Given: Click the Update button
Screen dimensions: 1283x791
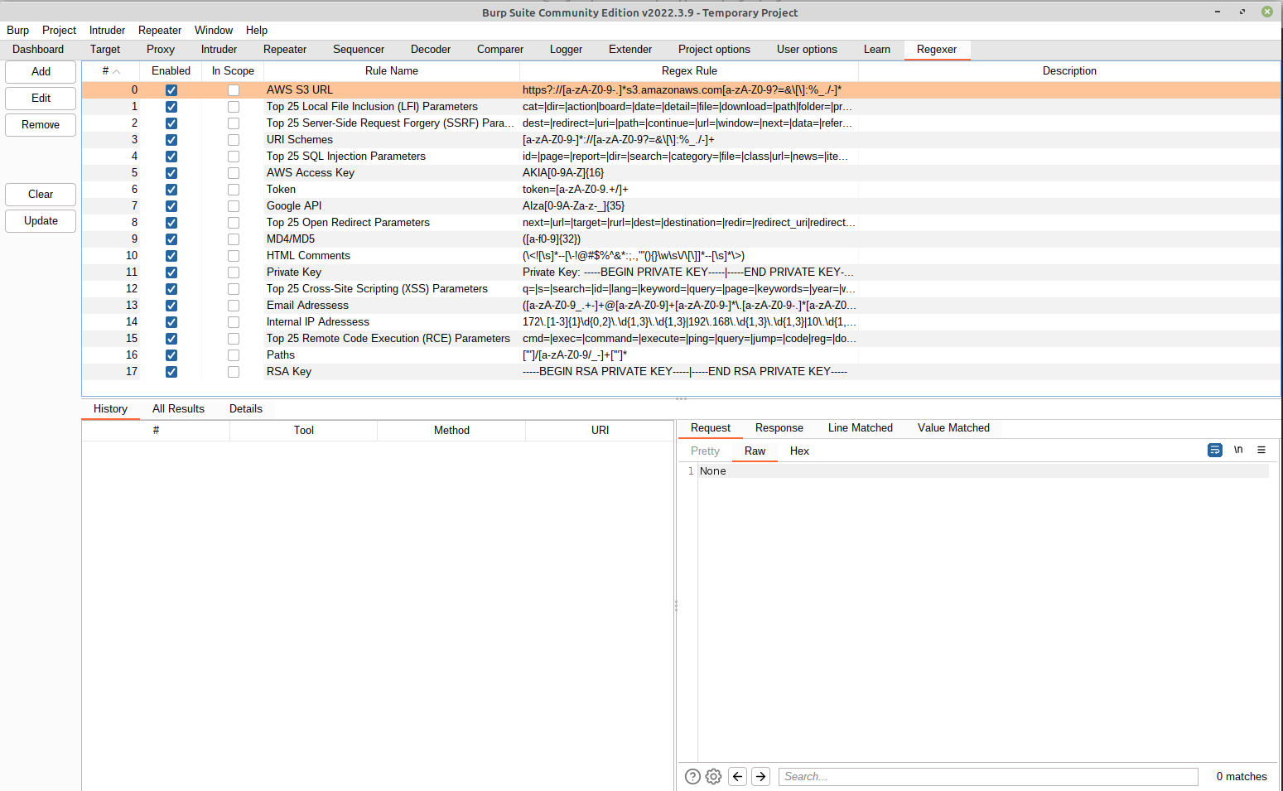Looking at the screenshot, I should tap(41, 221).
